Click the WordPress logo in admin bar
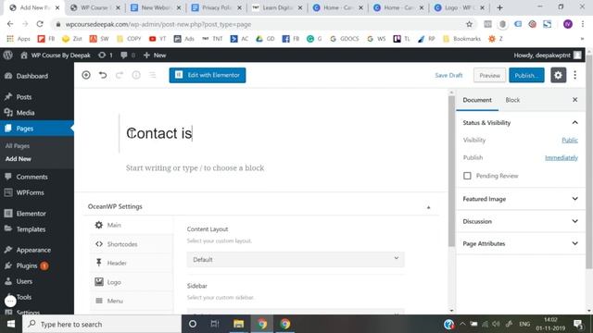 [x=8, y=55]
